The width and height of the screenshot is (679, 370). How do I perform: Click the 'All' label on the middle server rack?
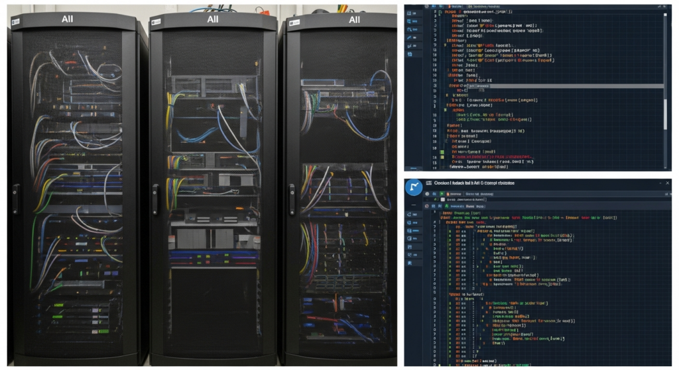(x=213, y=19)
